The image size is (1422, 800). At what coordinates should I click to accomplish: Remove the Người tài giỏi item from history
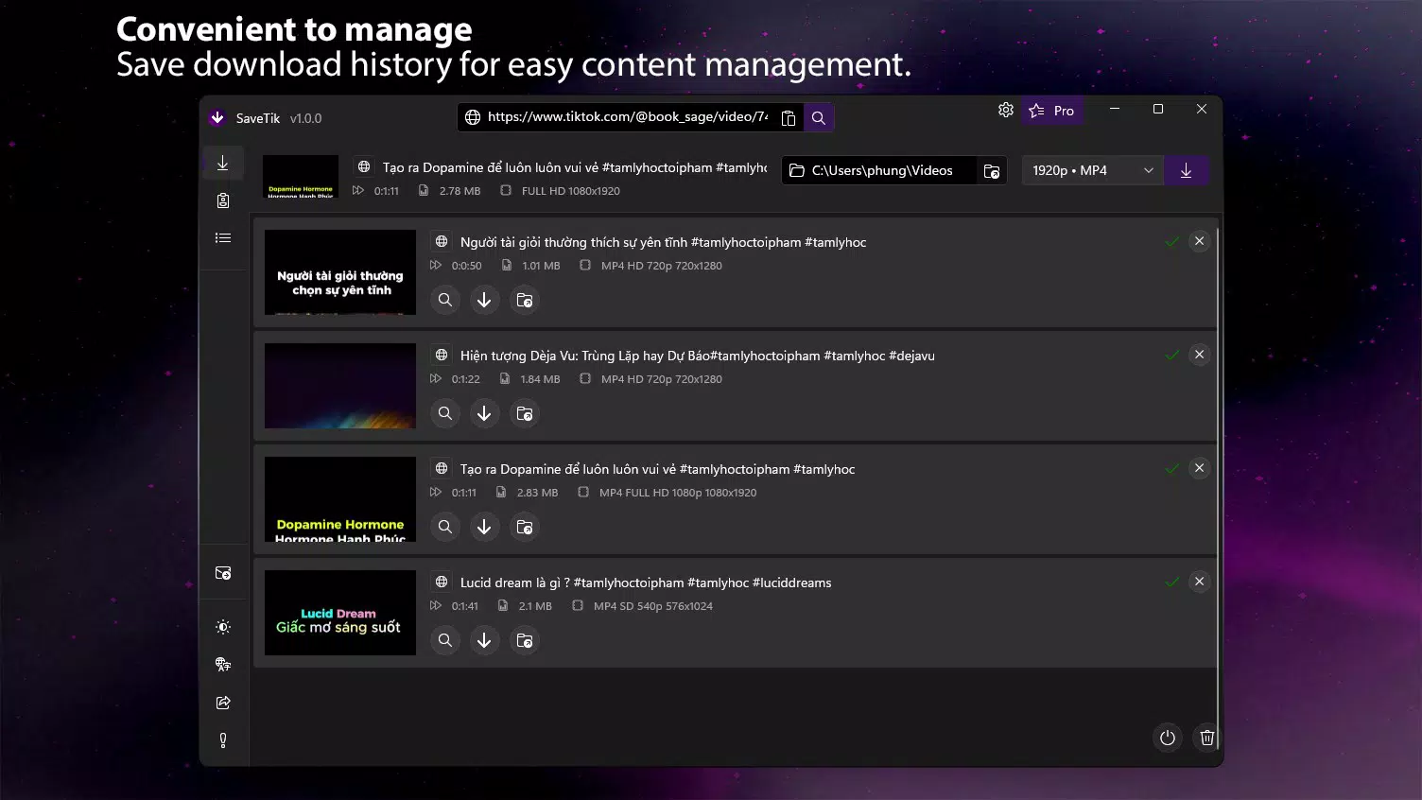1199,241
